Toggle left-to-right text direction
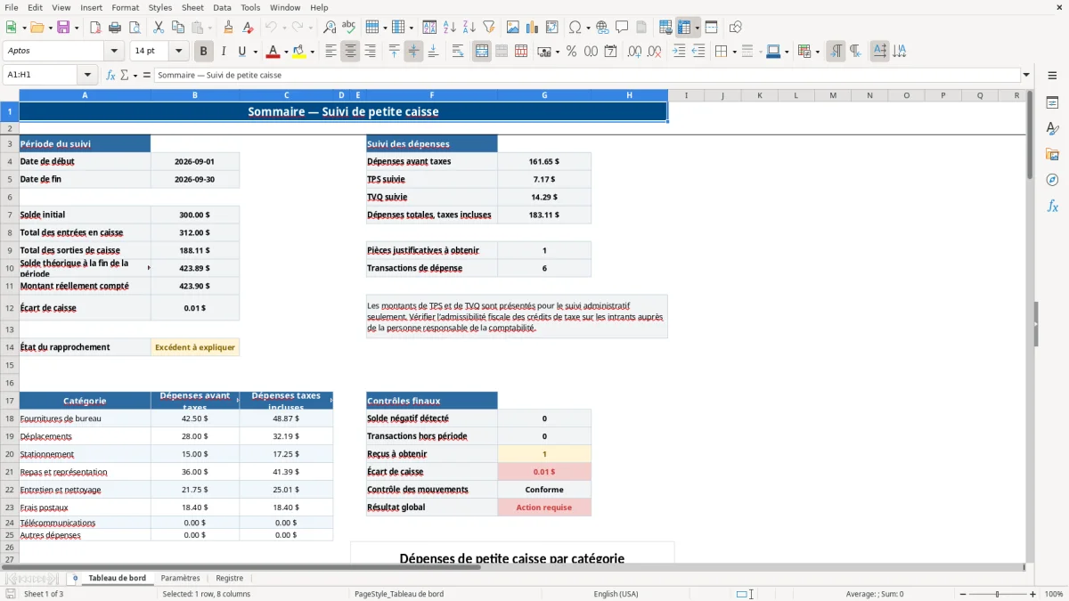 (x=836, y=52)
